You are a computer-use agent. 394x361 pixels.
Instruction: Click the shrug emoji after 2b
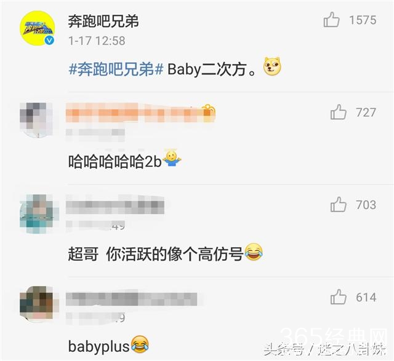coord(172,159)
